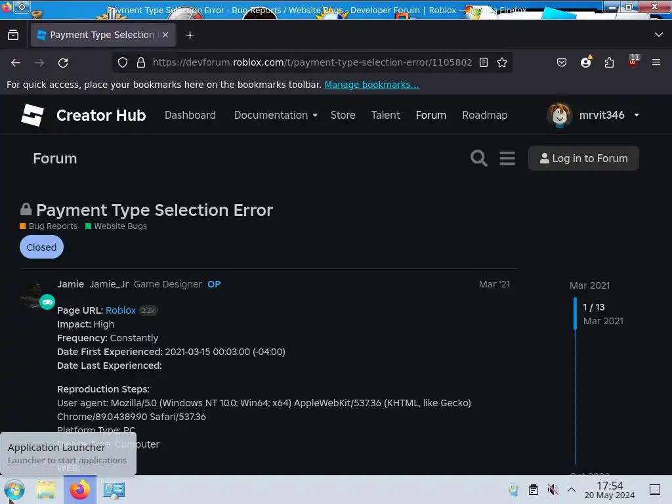The width and height of the screenshot is (672, 504).
Task: Toggle muted volume tray icon
Action: 553,490
